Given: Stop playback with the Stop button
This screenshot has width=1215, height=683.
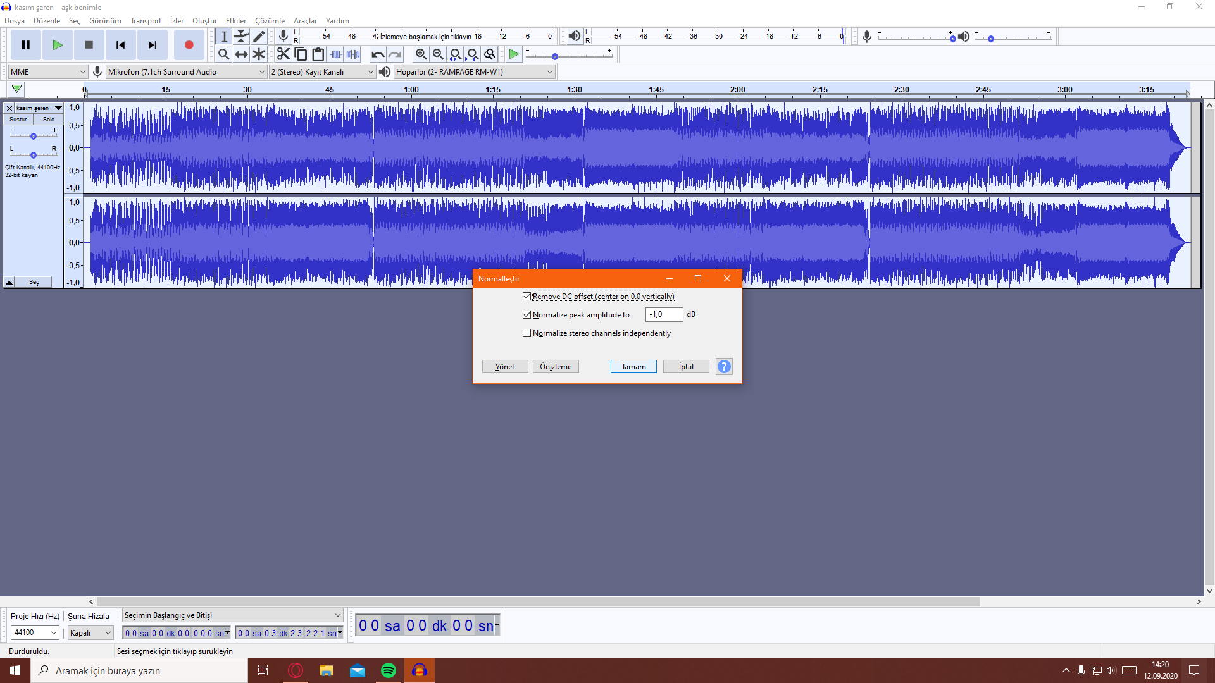Looking at the screenshot, I should pos(89,45).
